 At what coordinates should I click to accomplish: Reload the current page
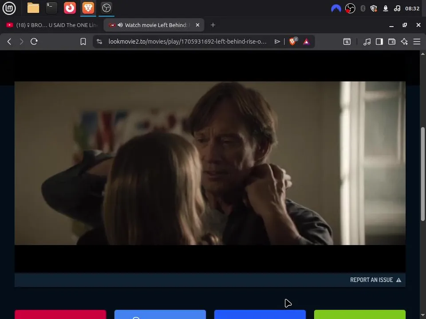pyautogui.click(x=34, y=42)
